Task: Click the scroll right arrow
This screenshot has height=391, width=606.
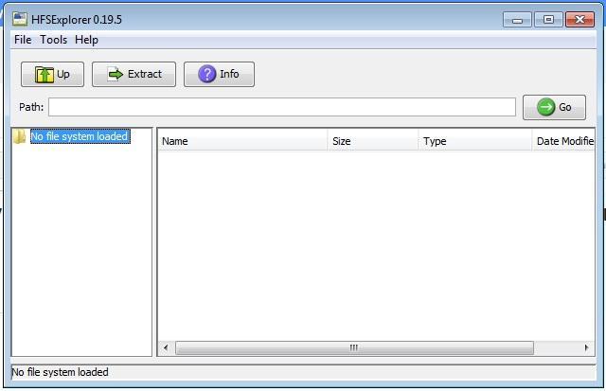Action: pyautogui.click(x=586, y=347)
